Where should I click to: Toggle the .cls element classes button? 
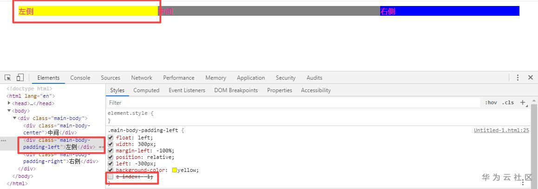[508, 102]
